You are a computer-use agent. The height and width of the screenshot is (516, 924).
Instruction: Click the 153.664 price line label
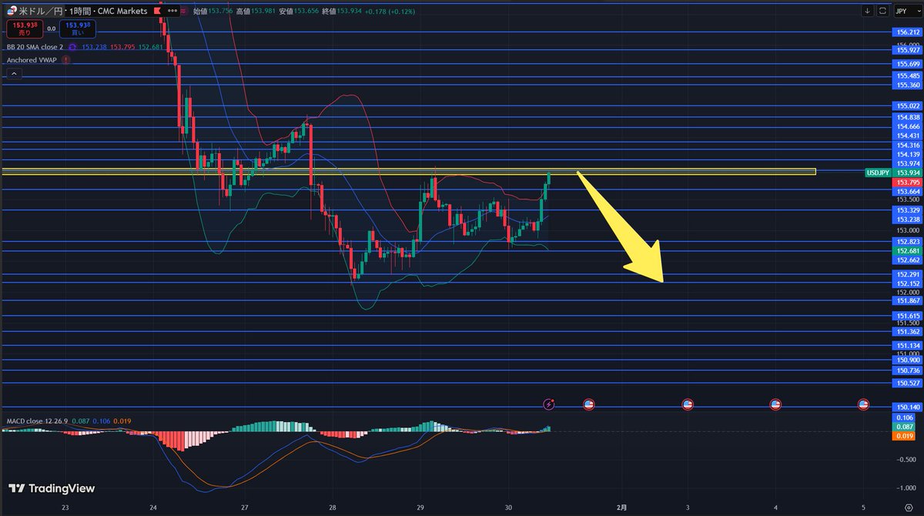tap(906, 192)
